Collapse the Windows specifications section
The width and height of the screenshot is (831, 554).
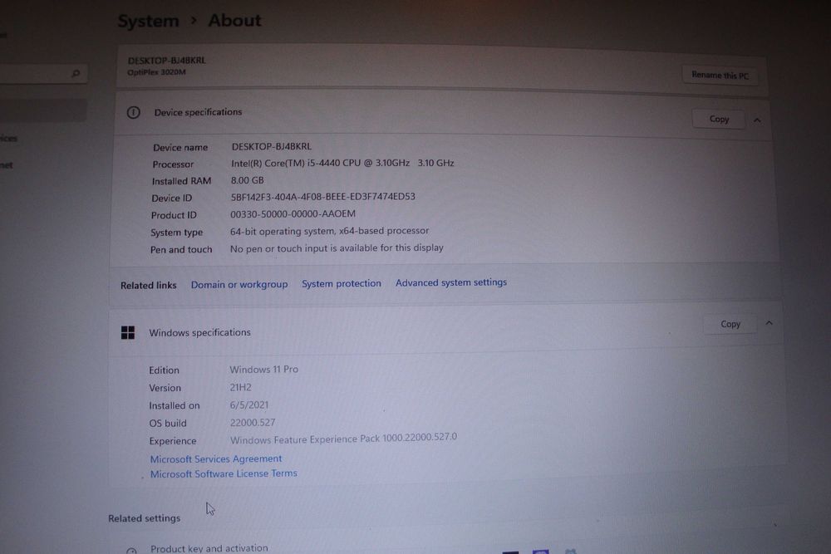pos(769,322)
